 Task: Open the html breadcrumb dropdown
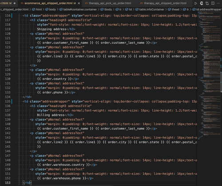click(37, 9)
